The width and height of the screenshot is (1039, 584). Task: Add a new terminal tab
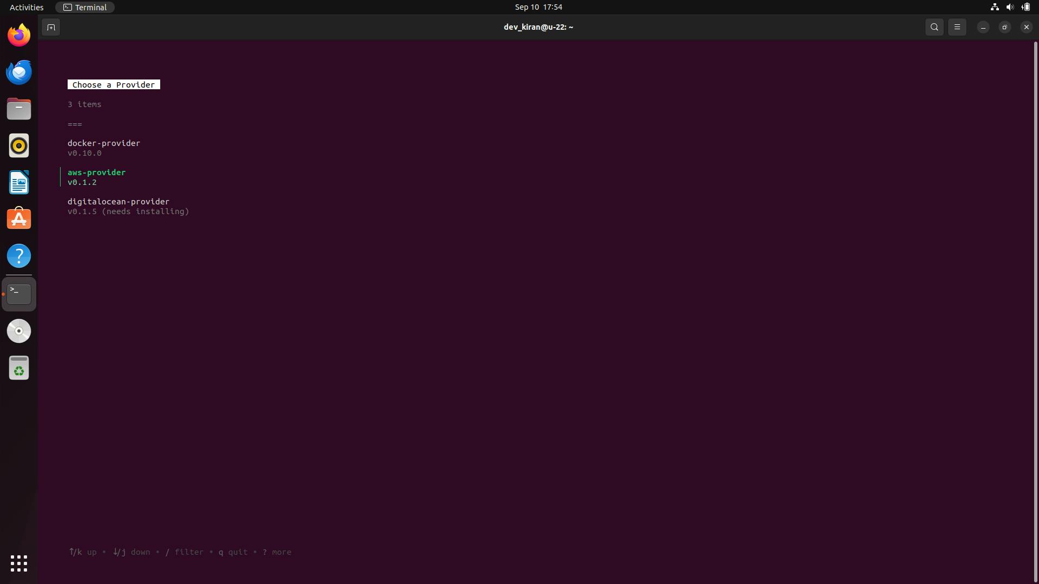click(51, 27)
